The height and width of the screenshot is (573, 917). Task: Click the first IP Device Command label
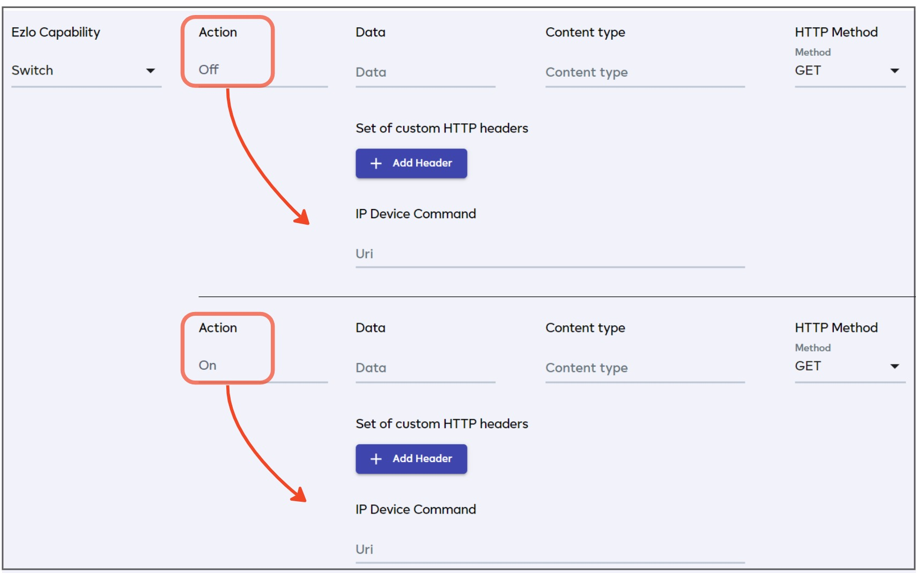(x=416, y=214)
